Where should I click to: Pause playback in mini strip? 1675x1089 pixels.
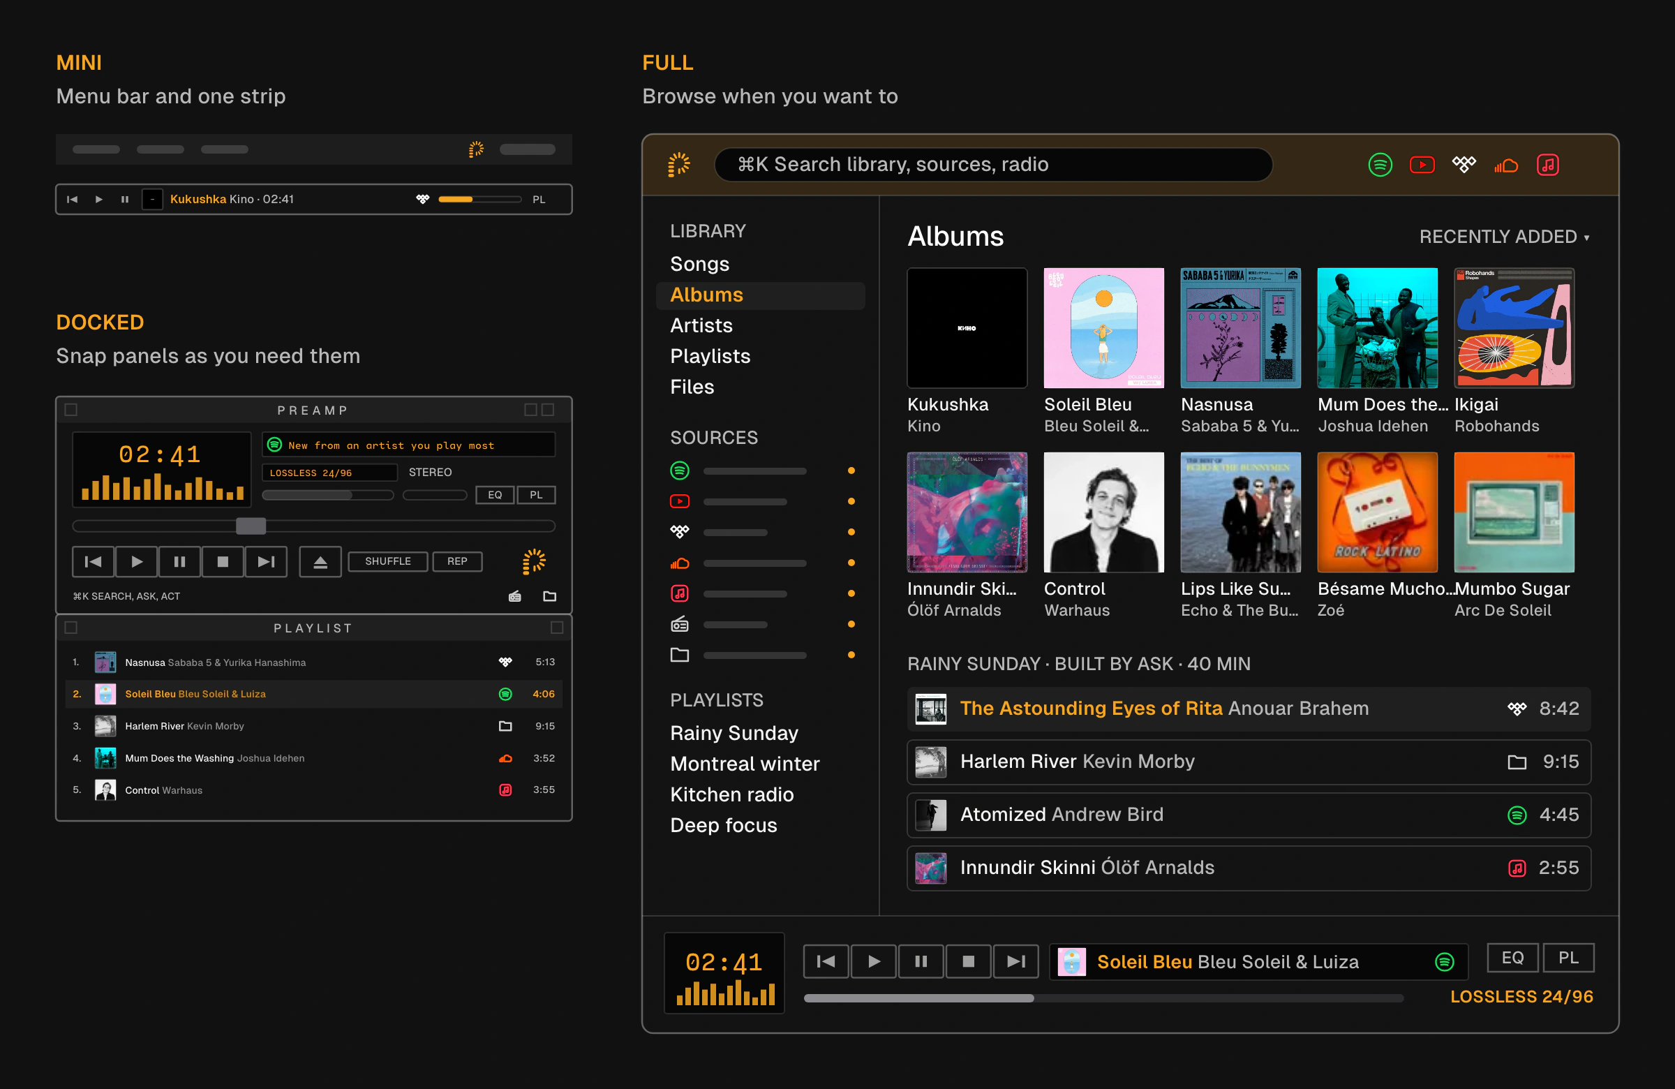[x=124, y=199]
